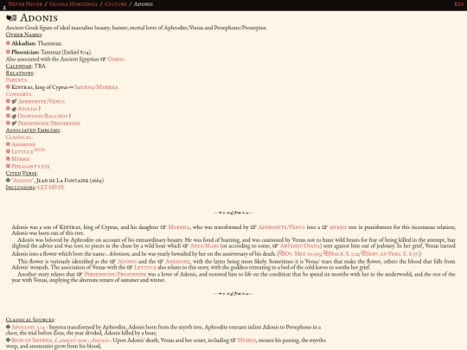The width and height of the screenshot is (467, 350).
Task: Open Artemis/Diana link in paragraph
Action: click(x=300, y=245)
